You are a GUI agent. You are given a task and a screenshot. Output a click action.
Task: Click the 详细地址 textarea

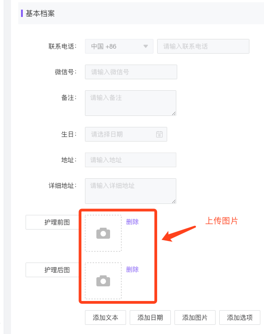[x=131, y=191]
